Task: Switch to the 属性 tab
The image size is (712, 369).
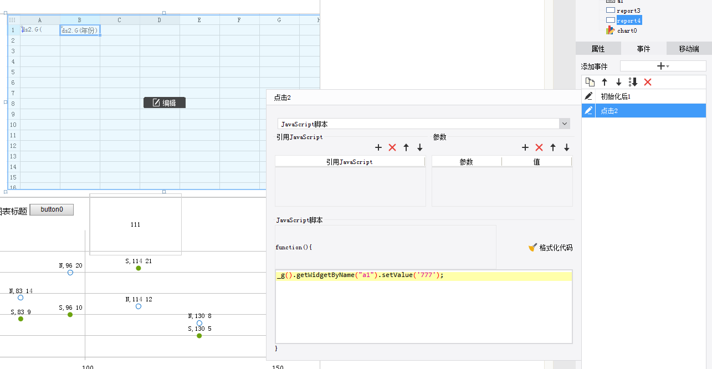Action: tap(598, 49)
